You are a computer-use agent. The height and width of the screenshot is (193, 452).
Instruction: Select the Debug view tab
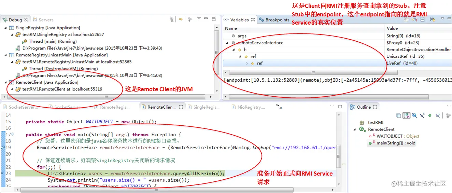point(15,20)
